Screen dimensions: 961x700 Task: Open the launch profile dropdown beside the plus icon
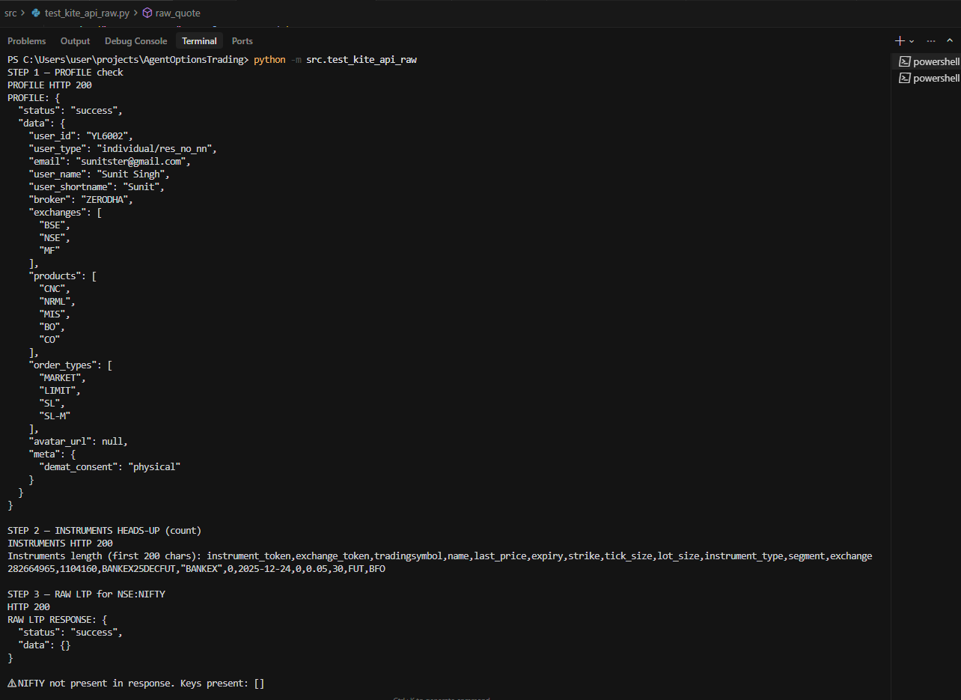tap(912, 41)
